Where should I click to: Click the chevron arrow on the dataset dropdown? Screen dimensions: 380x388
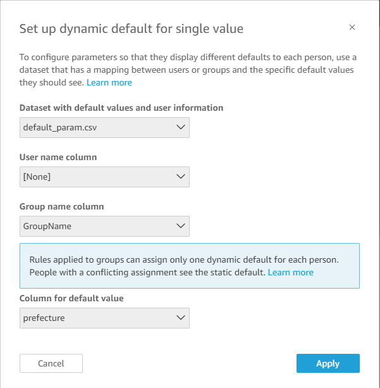(181, 127)
